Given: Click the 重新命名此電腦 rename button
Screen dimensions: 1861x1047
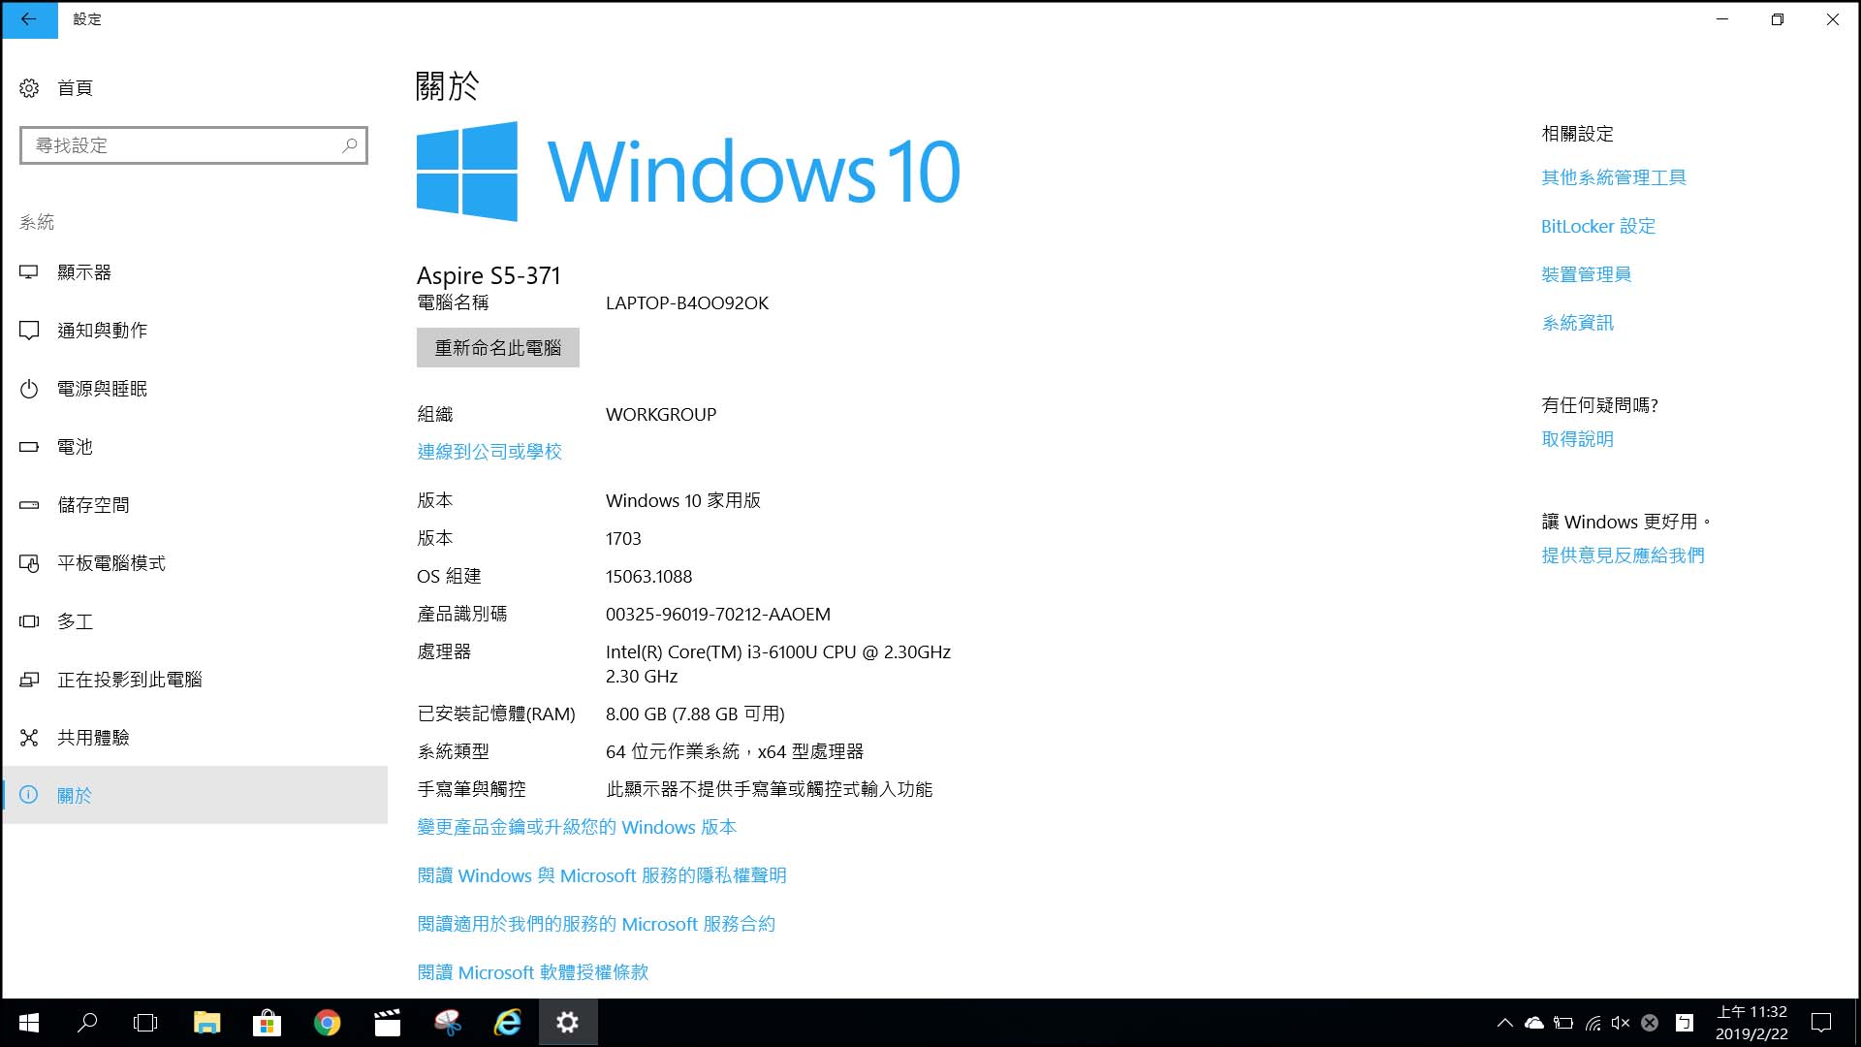Looking at the screenshot, I should click(x=498, y=347).
